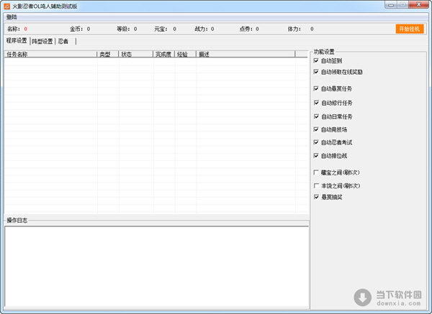
Task: Minimize the application window
Action: coord(391,5)
